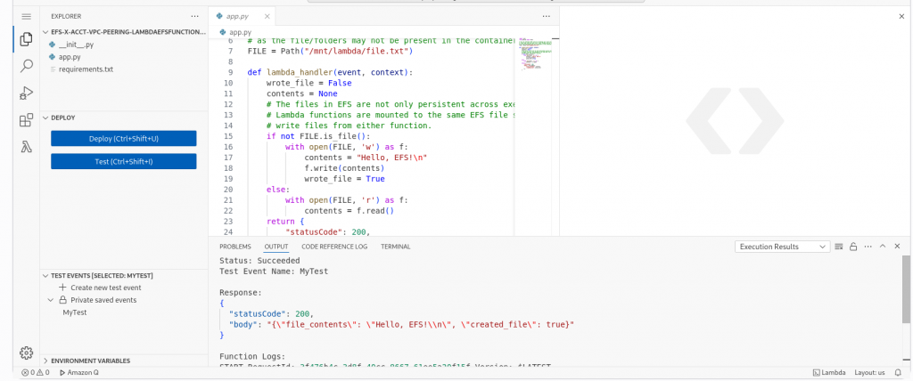Screen dimensions: 913x381
Task: Open the hamburger application menu
Action: [26, 16]
